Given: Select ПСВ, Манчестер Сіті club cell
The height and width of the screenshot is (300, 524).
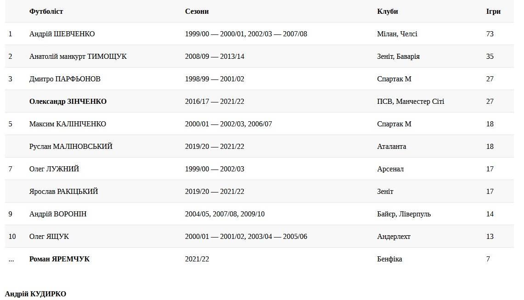Looking at the screenshot, I should [x=411, y=102].
